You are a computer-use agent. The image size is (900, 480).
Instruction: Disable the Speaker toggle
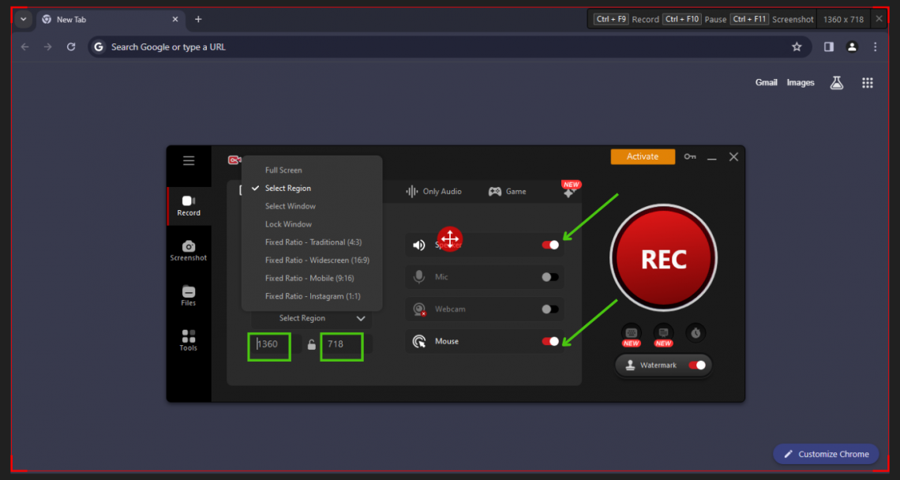550,245
